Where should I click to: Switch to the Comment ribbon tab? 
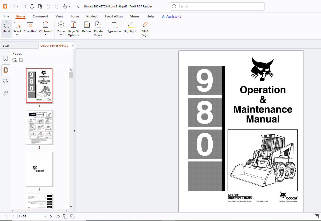pyautogui.click(x=40, y=16)
